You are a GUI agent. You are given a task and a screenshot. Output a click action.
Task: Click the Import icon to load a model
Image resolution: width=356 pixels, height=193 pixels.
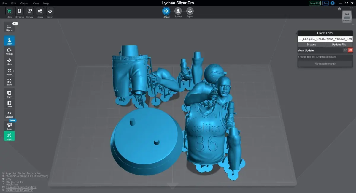[50, 11]
